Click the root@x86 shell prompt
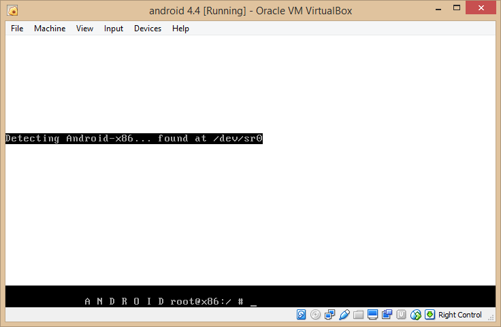Viewport: 501px width, 327px height. 207,301
